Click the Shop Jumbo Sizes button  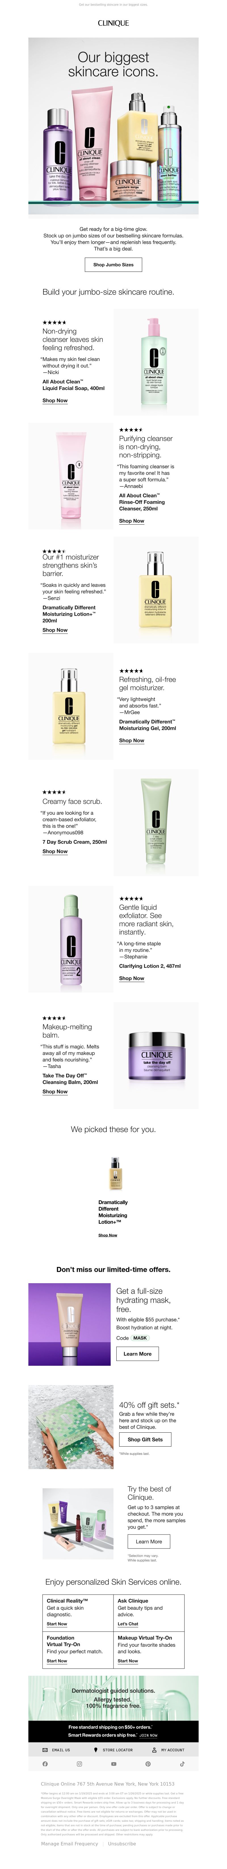[x=113, y=265]
